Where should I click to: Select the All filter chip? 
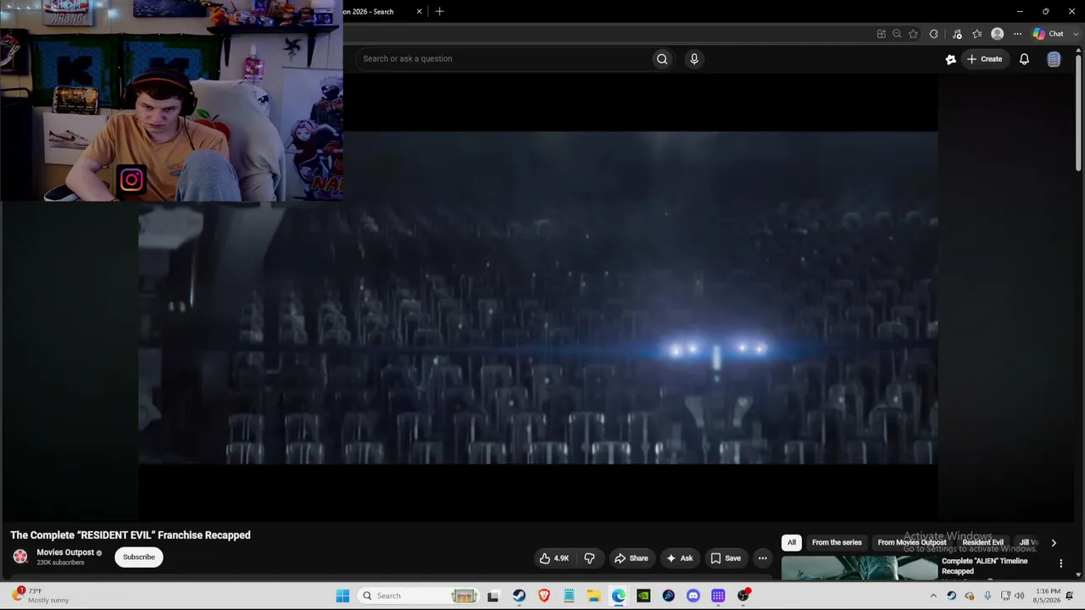click(792, 543)
